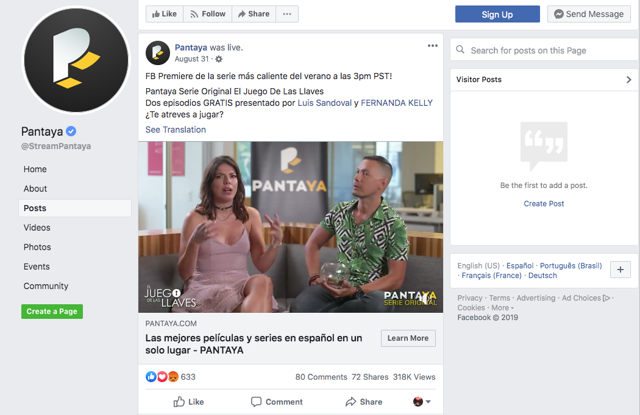The image size is (640, 415).
Task: Click the 318K Views count
Action: 414,377
